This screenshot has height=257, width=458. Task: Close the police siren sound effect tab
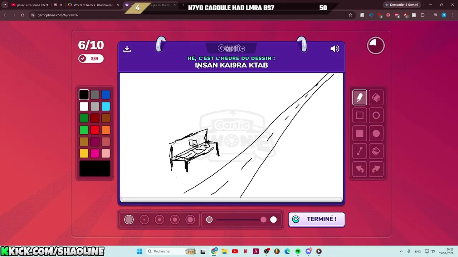[61, 5]
